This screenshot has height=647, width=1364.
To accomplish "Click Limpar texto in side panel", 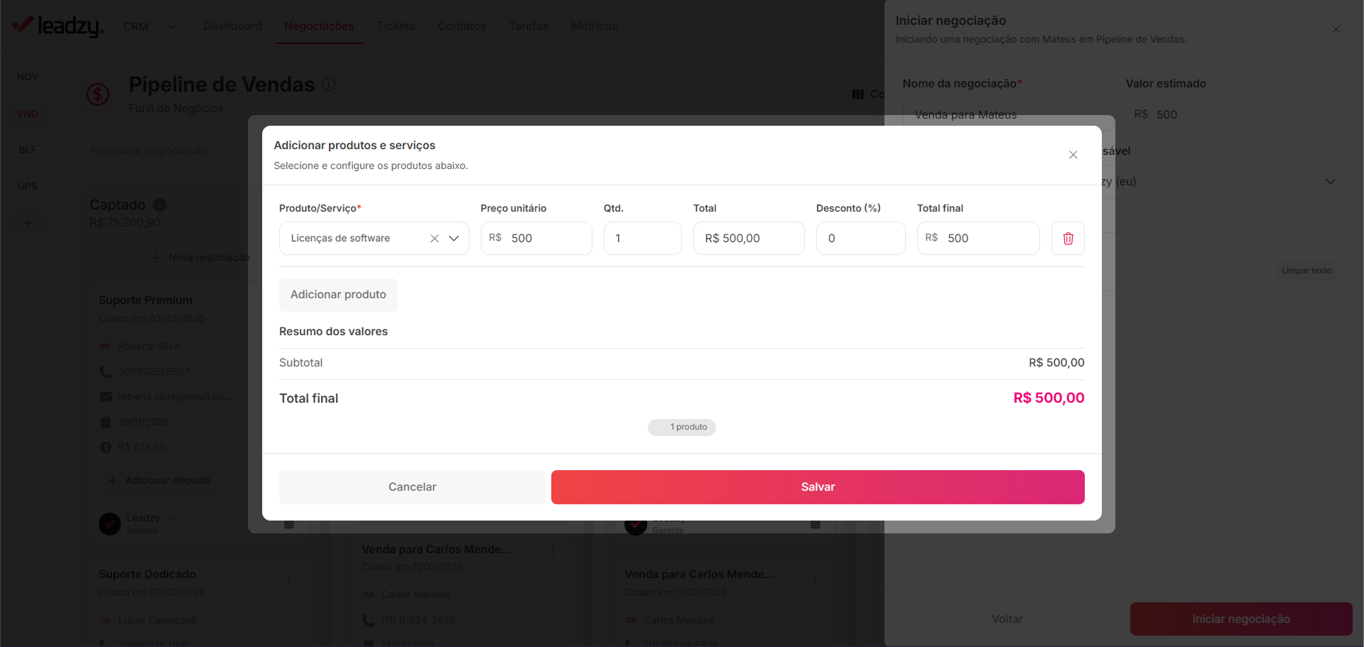I will click(x=1306, y=271).
